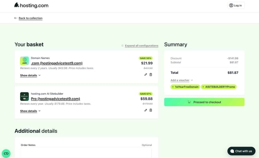Click inside the Order Notes text field
The image size is (259, 158).
coord(86,153)
